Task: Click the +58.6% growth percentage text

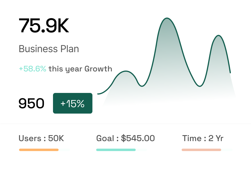Action: [x=32, y=69]
